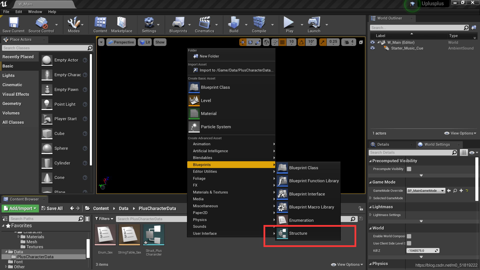The width and height of the screenshot is (480, 270).
Task: Open the GameMode Override dropdown
Action: point(426,191)
